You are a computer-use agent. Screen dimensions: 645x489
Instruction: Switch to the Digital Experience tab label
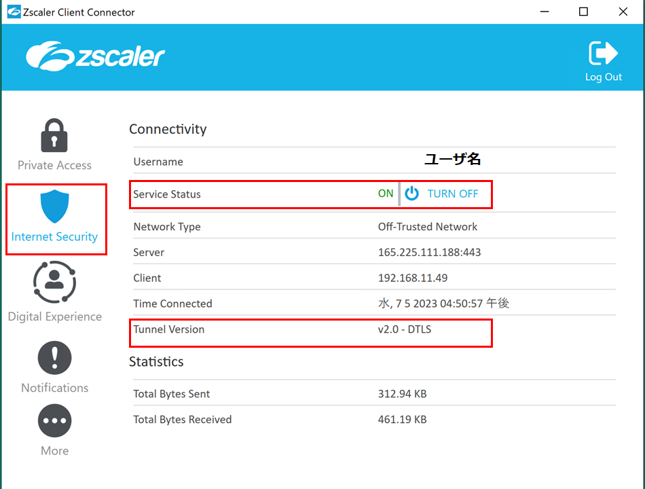pyautogui.click(x=55, y=316)
